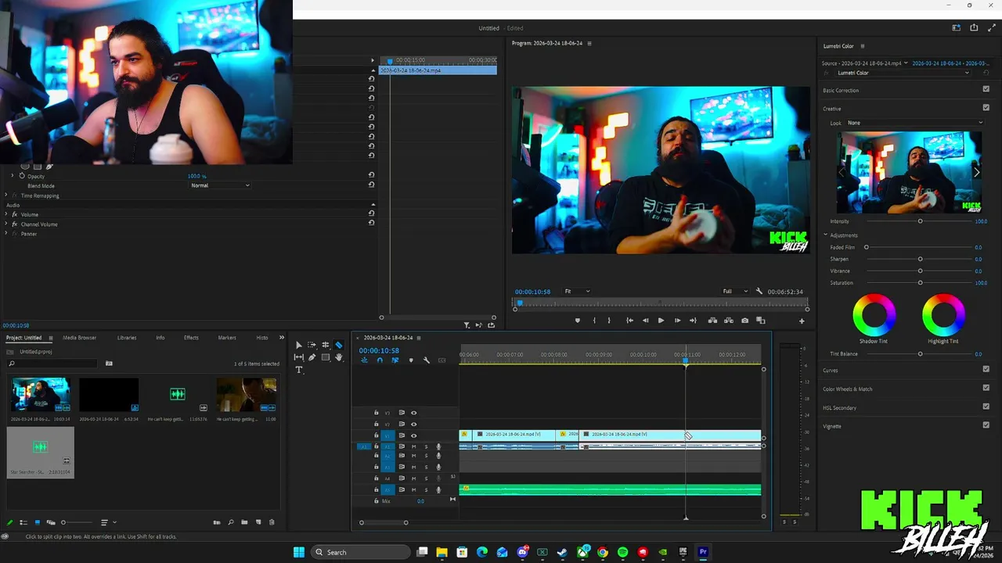Add marker in timeline header
This screenshot has width=1002, height=563.
pyautogui.click(x=410, y=360)
